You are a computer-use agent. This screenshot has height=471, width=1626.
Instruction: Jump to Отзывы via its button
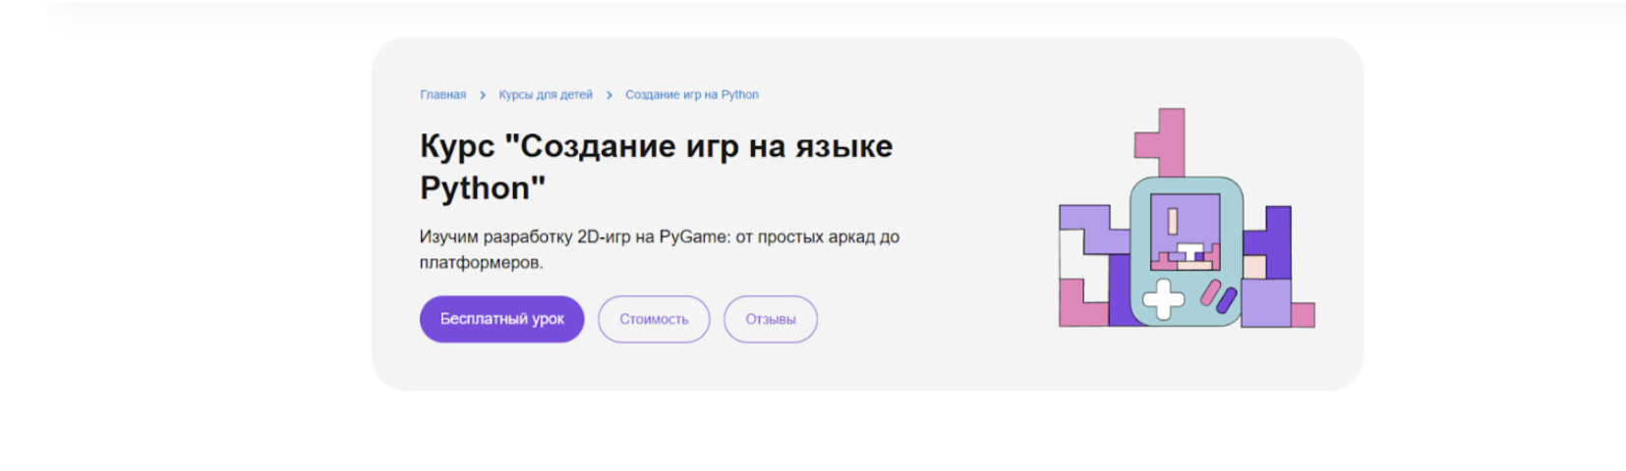click(x=771, y=319)
